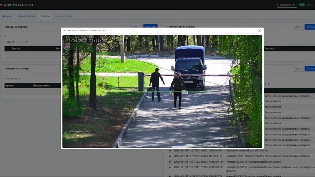Open the Допуски tab
This screenshot has width=315, height=177.
tap(7, 16)
